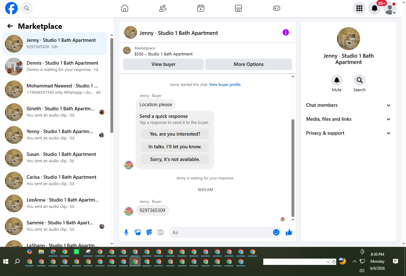Select Jenny's conversation in the chat list
The width and height of the screenshot is (406, 276).
coord(55,44)
